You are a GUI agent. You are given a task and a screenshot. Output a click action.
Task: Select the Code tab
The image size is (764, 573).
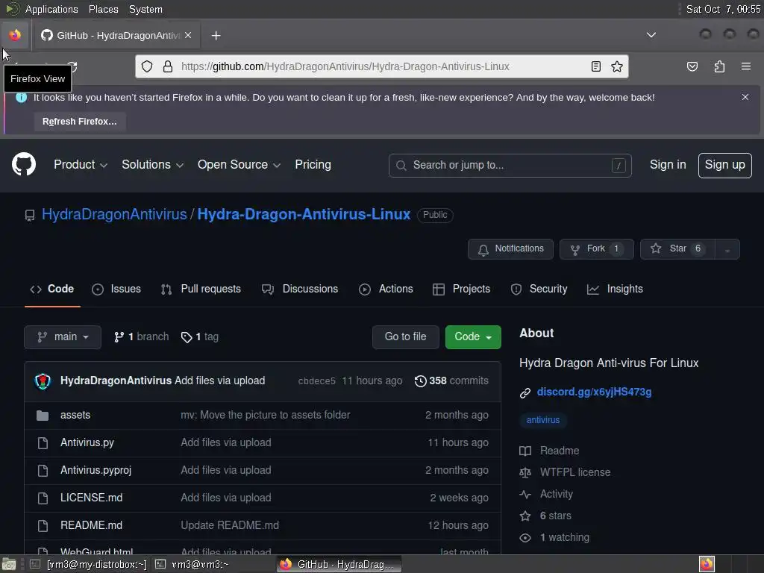52,289
